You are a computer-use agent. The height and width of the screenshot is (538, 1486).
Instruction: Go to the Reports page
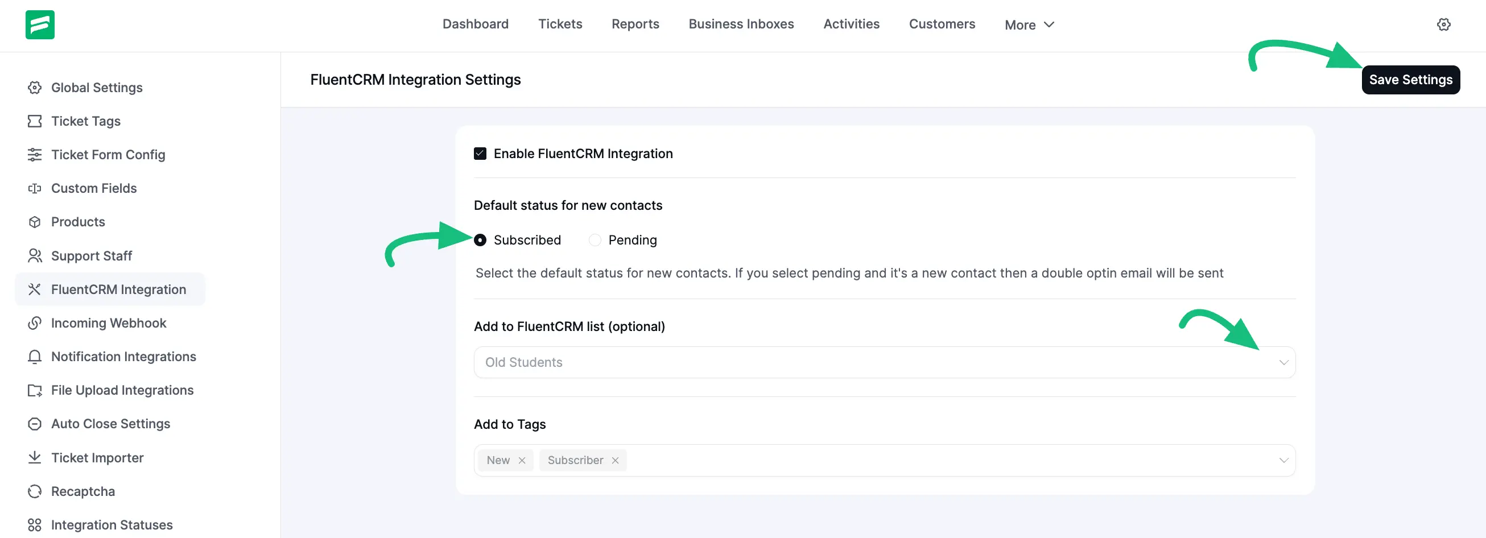point(634,24)
